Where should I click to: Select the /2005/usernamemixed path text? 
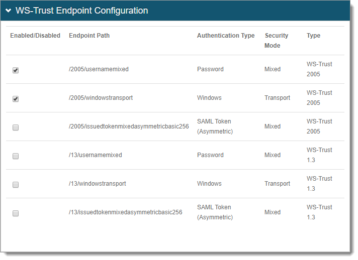[x=99, y=69]
